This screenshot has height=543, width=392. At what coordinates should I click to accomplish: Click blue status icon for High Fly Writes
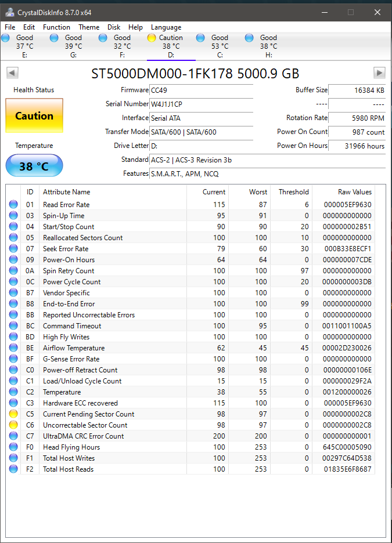click(x=13, y=336)
